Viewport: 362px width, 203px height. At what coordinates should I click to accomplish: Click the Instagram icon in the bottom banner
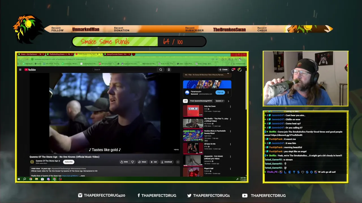point(80,195)
